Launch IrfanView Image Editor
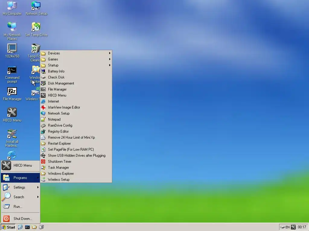309x231 pixels. tap(76, 107)
